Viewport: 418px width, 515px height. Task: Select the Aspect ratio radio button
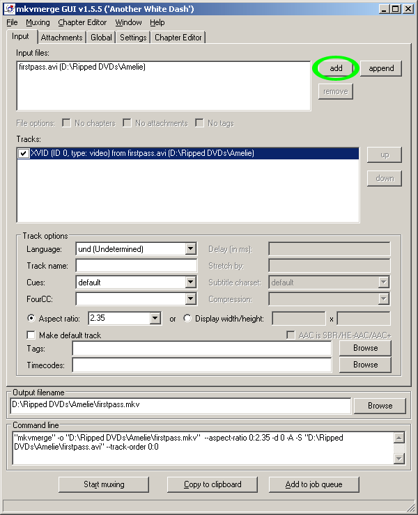31,318
